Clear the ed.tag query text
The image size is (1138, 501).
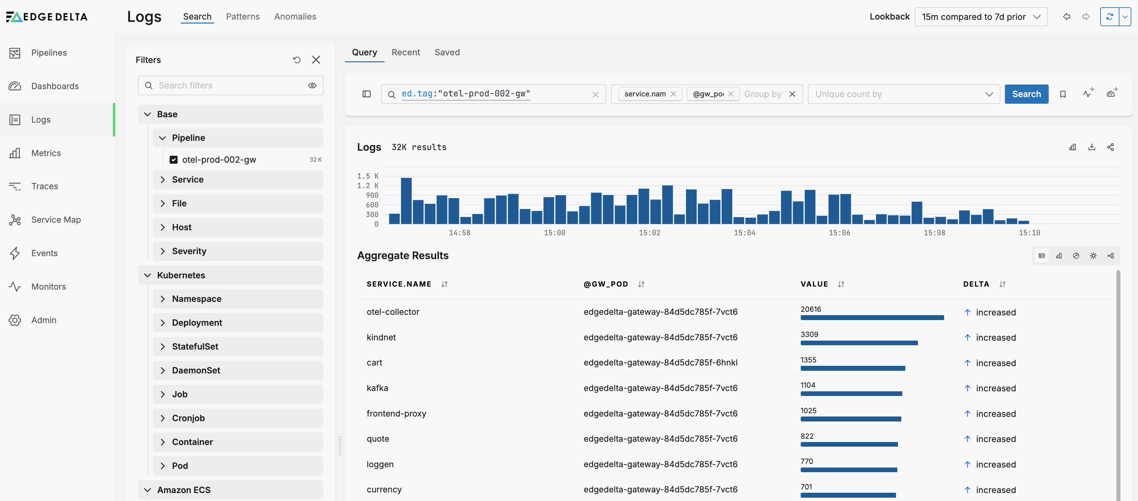[x=596, y=94]
